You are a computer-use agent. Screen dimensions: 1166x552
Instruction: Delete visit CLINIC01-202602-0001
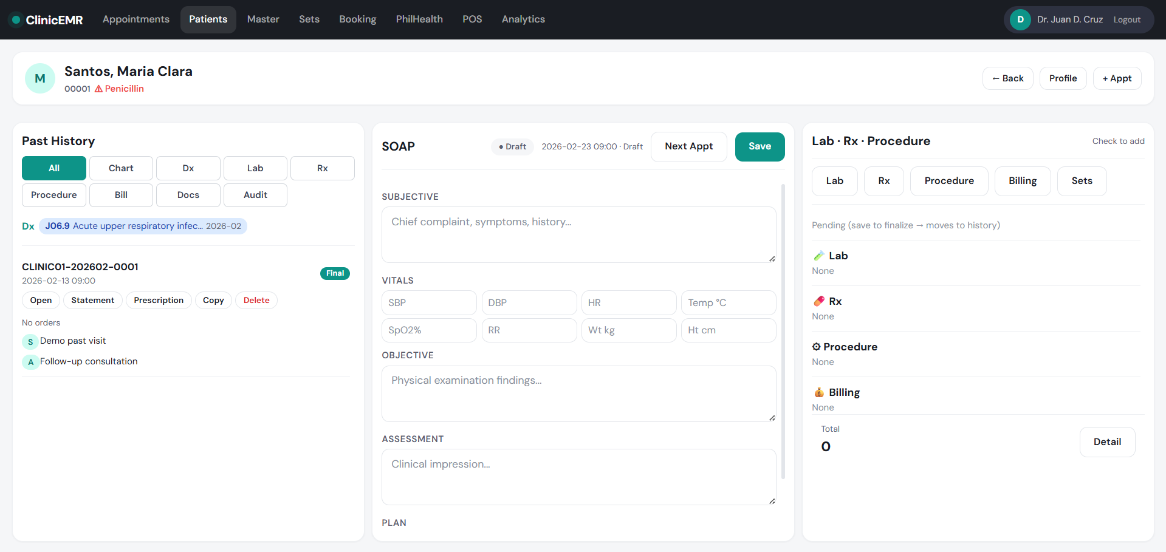[256, 301]
